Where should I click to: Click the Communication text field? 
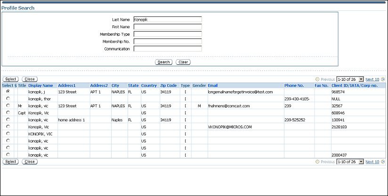click(167, 48)
